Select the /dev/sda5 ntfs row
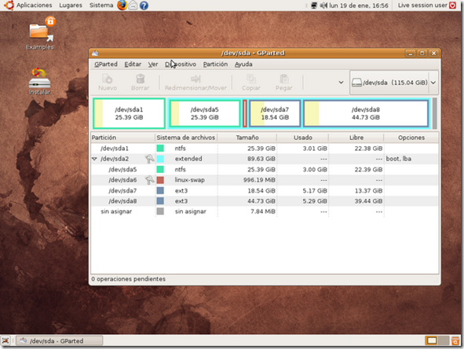The width and height of the screenshot is (464, 349). pyautogui.click(x=265, y=170)
